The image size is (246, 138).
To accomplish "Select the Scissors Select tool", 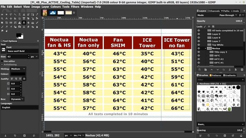I will 24,15.
